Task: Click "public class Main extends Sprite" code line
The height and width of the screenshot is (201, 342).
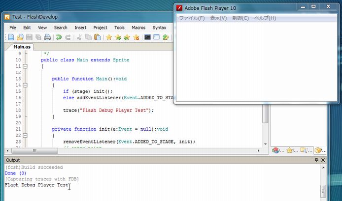Action: point(85,60)
